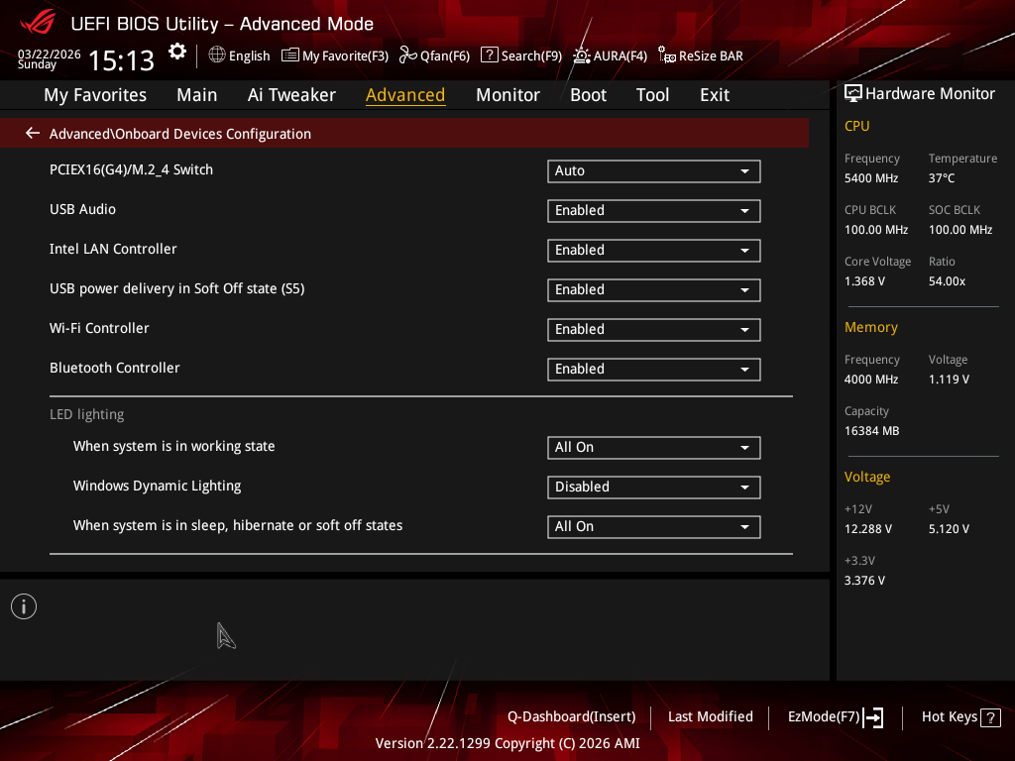Click Memory frequency 4000 MHz value
1015x761 pixels.
point(871,380)
